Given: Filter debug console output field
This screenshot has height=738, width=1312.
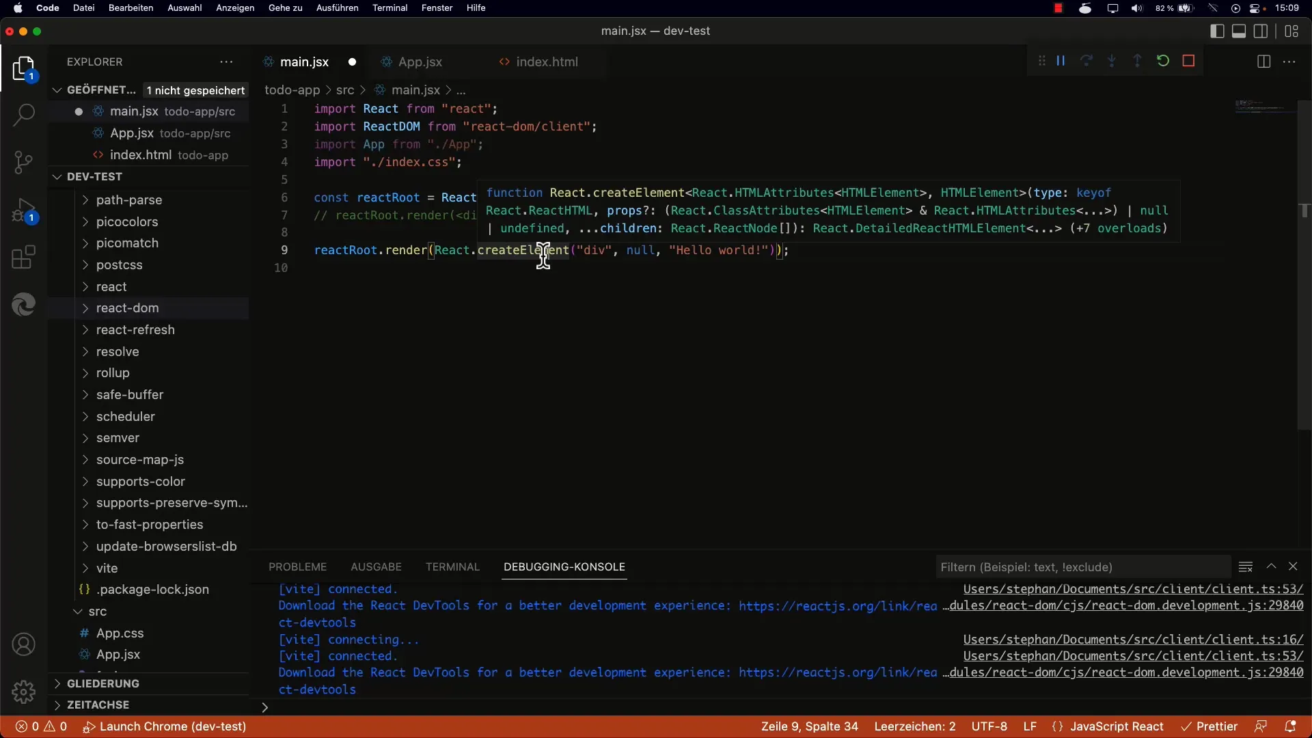Looking at the screenshot, I should (x=1083, y=566).
